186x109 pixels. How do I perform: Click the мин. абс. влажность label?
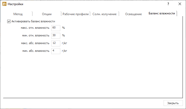(x=36, y=51)
